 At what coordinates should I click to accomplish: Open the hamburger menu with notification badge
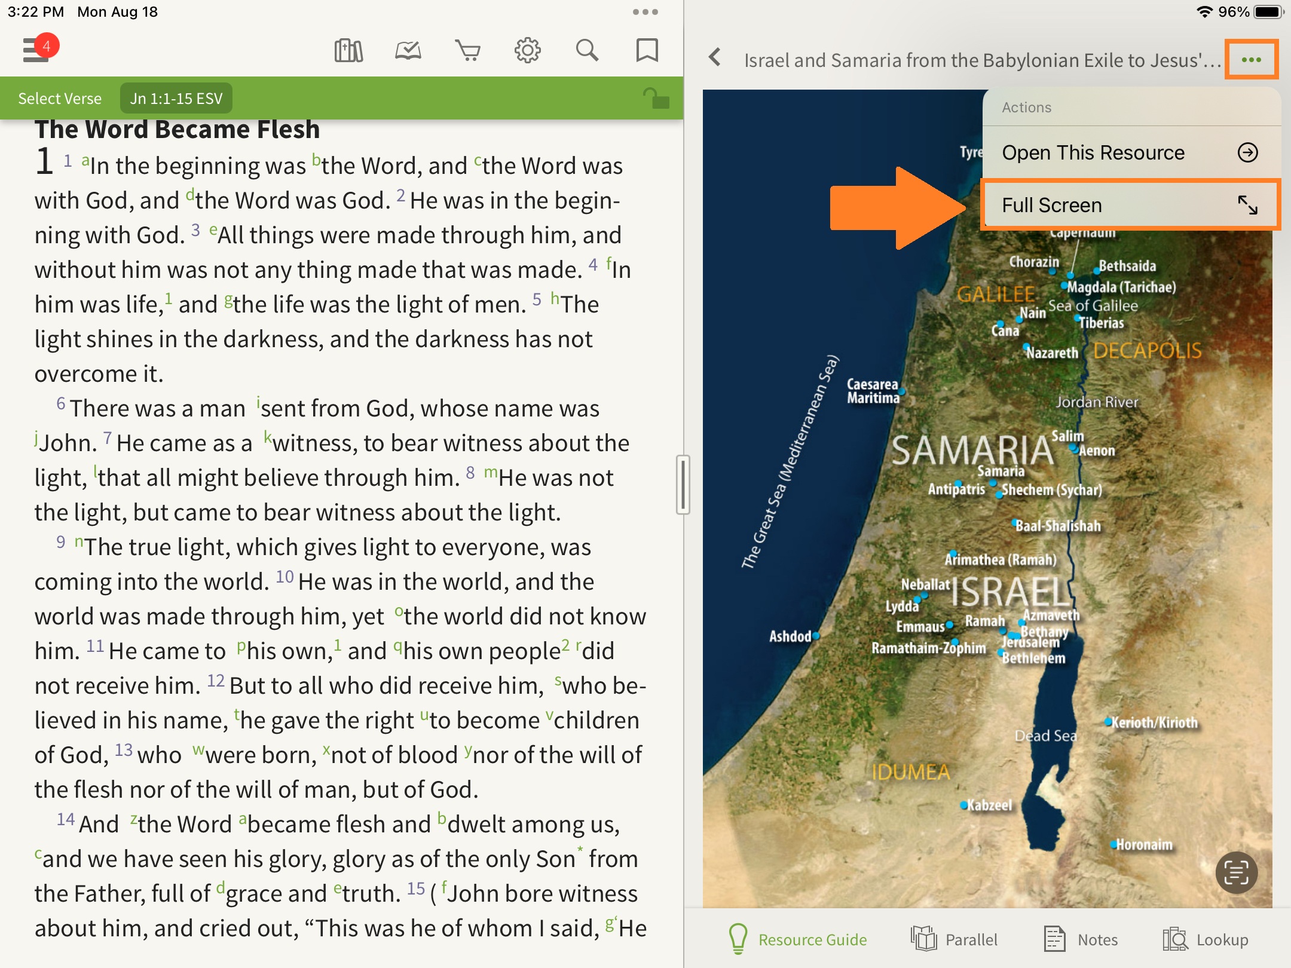(x=39, y=49)
